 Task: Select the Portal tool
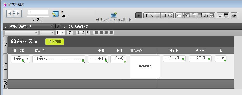pos(200,15)
